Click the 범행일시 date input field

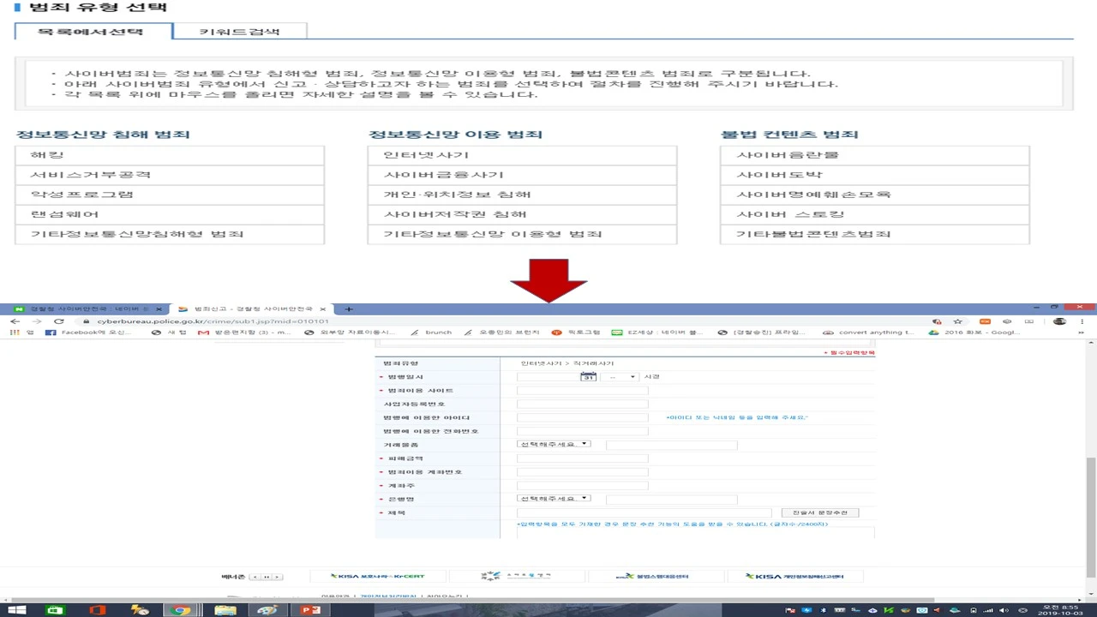coord(548,377)
